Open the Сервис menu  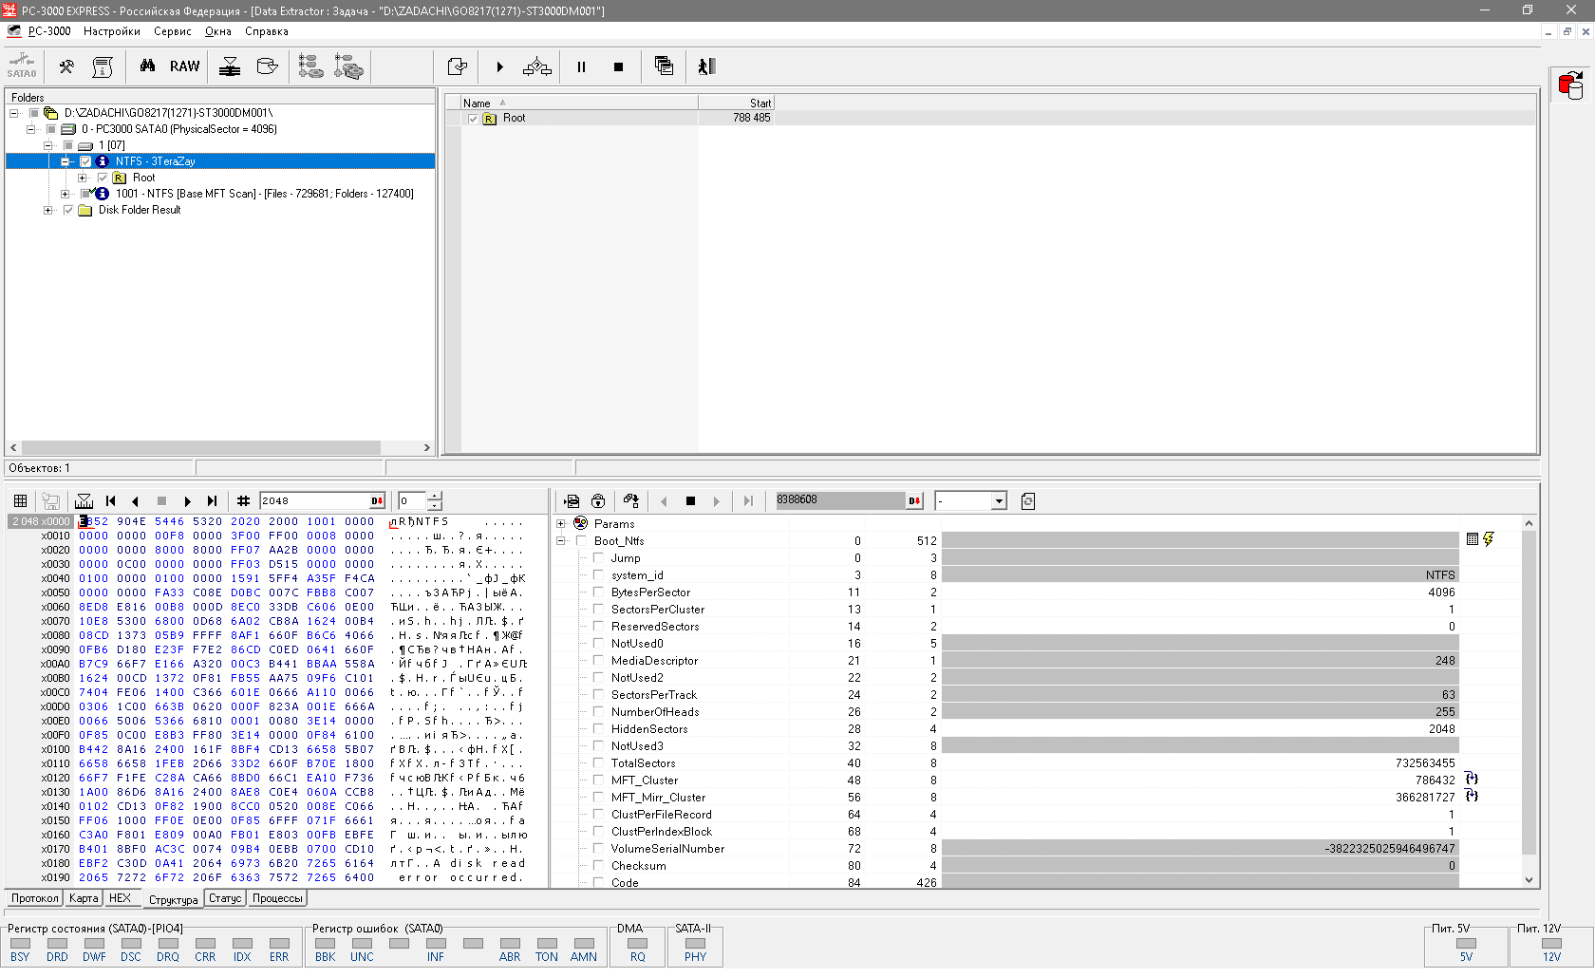point(172,31)
